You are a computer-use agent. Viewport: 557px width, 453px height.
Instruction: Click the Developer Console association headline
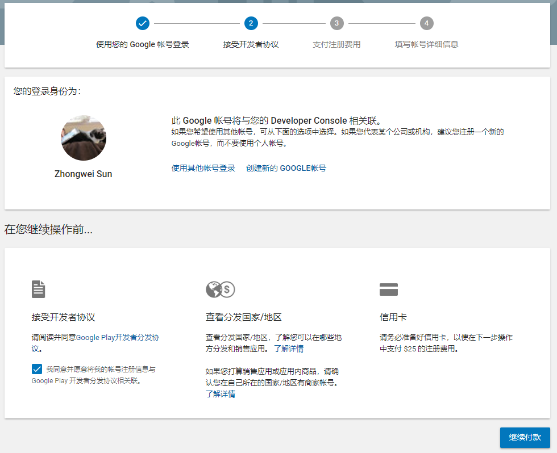click(x=276, y=120)
